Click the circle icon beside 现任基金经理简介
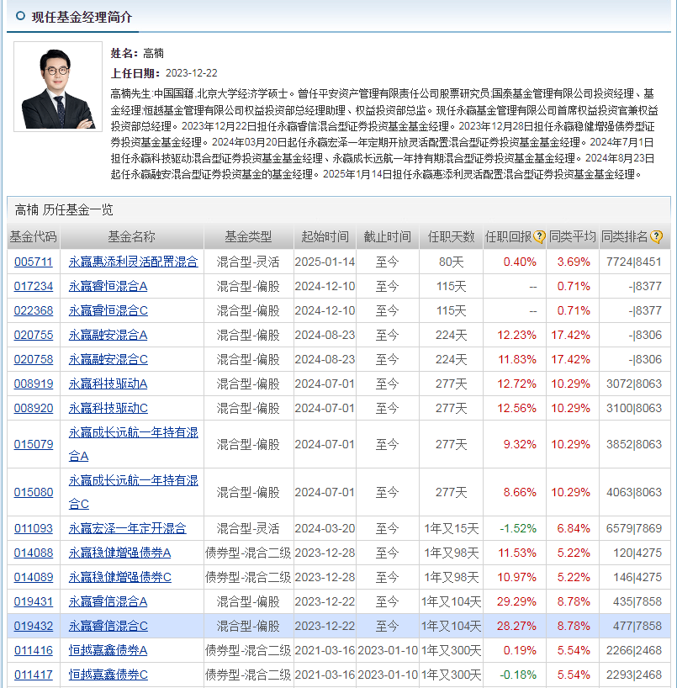The height and width of the screenshot is (688, 677). click(x=20, y=16)
